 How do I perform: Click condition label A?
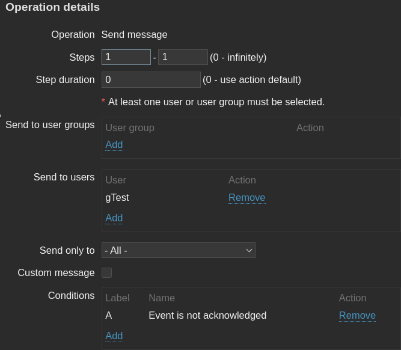(109, 315)
